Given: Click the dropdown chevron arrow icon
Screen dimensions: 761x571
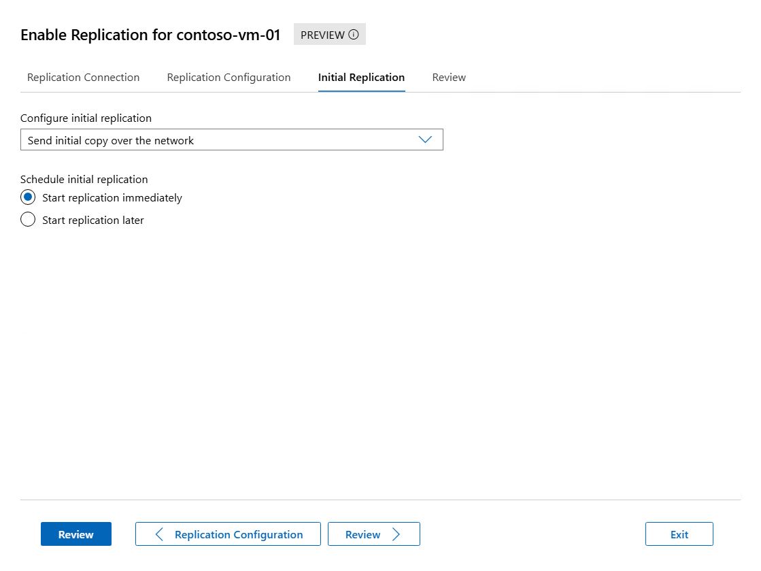Looking at the screenshot, I should [425, 140].
